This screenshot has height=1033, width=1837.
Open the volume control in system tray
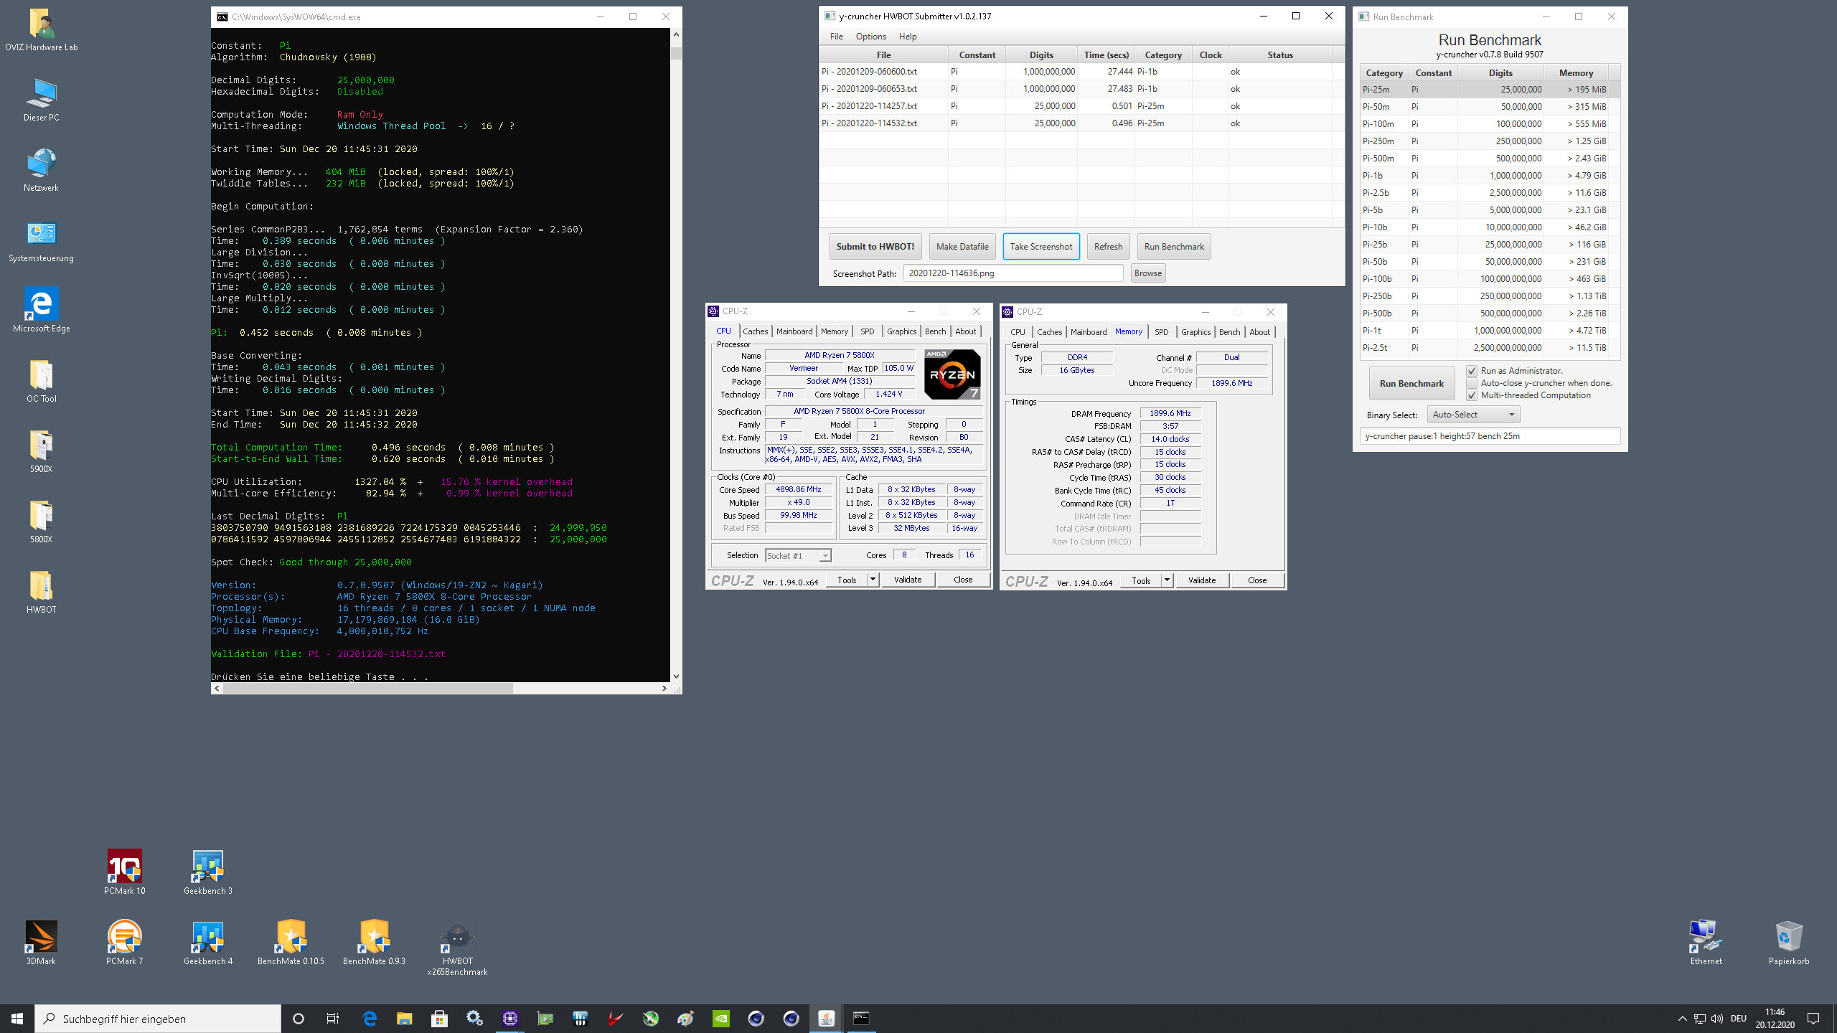click(1717, 1019)
